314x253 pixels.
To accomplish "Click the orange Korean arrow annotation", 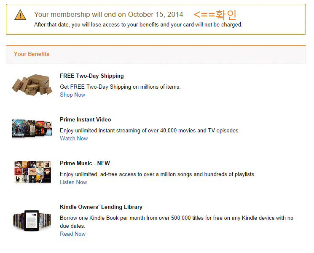I will coord(215,15).
